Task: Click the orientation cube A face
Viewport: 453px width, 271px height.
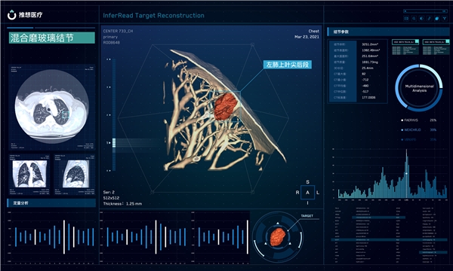Action: 307,193
